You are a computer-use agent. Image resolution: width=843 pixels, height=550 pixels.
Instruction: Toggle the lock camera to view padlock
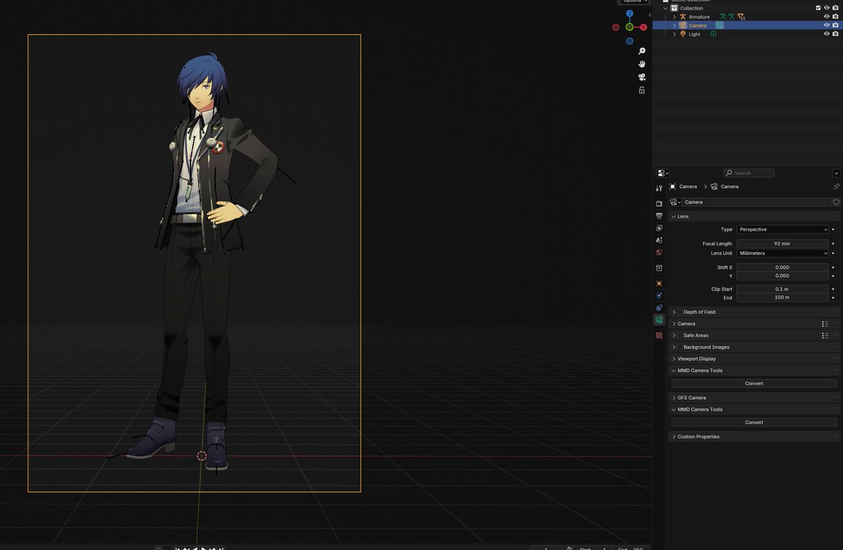(642, 90)
